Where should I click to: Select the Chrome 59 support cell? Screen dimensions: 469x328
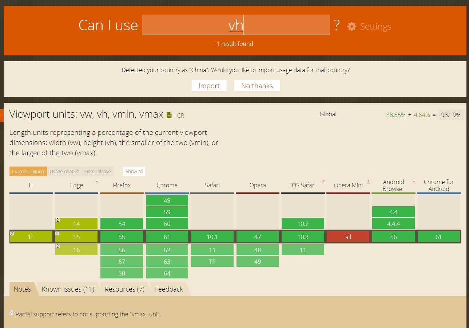coord(167,212)
